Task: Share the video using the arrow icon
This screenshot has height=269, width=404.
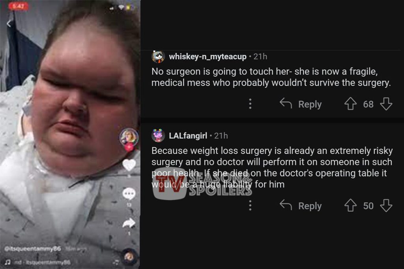Action: (129, 223)
